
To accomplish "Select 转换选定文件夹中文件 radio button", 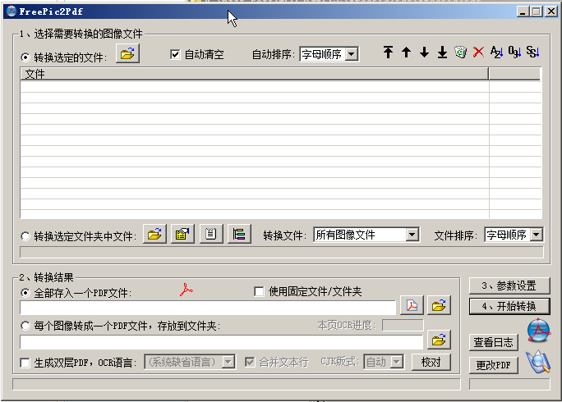I will [x=25, y=236].
